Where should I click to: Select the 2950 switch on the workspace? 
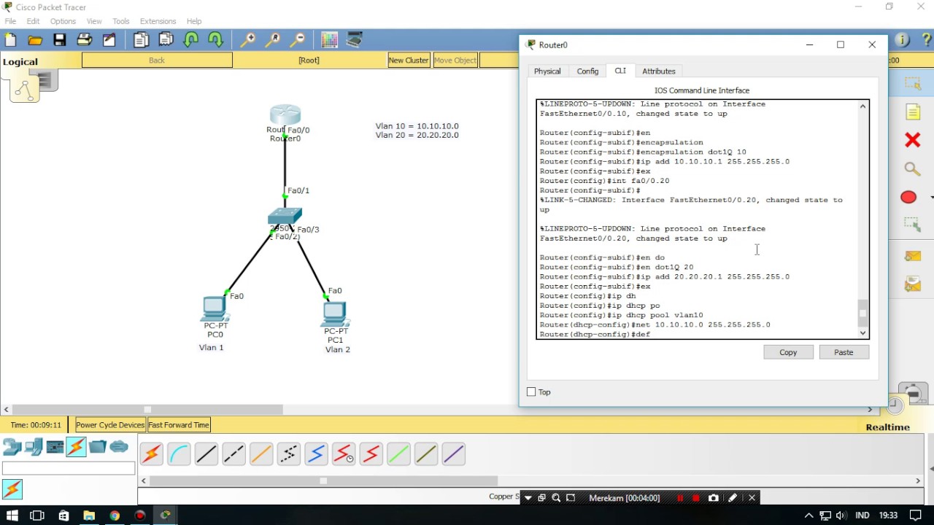[285, 216]
